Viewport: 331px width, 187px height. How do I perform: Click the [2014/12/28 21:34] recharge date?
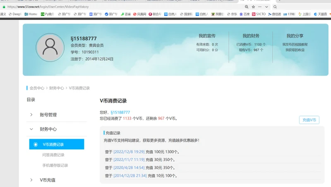(130, 175)
